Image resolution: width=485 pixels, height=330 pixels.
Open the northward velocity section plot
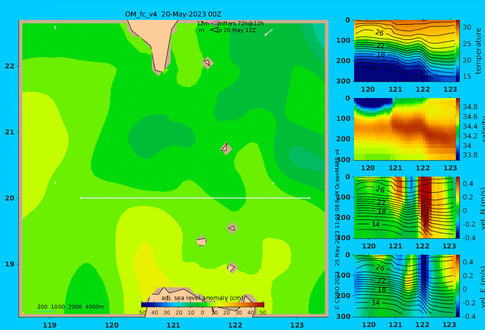pos(404,207)
